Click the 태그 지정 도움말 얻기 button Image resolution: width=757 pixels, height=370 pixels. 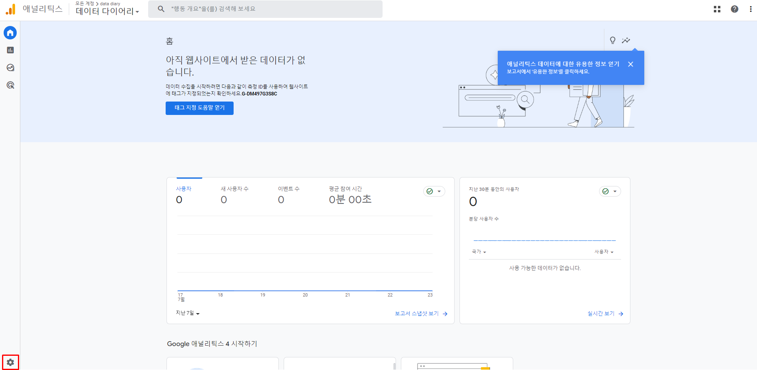tap(199, 108)
